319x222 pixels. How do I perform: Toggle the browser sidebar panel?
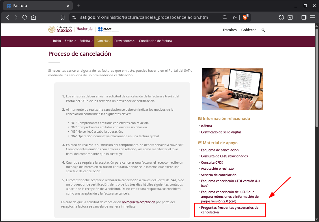pos(303,17)
